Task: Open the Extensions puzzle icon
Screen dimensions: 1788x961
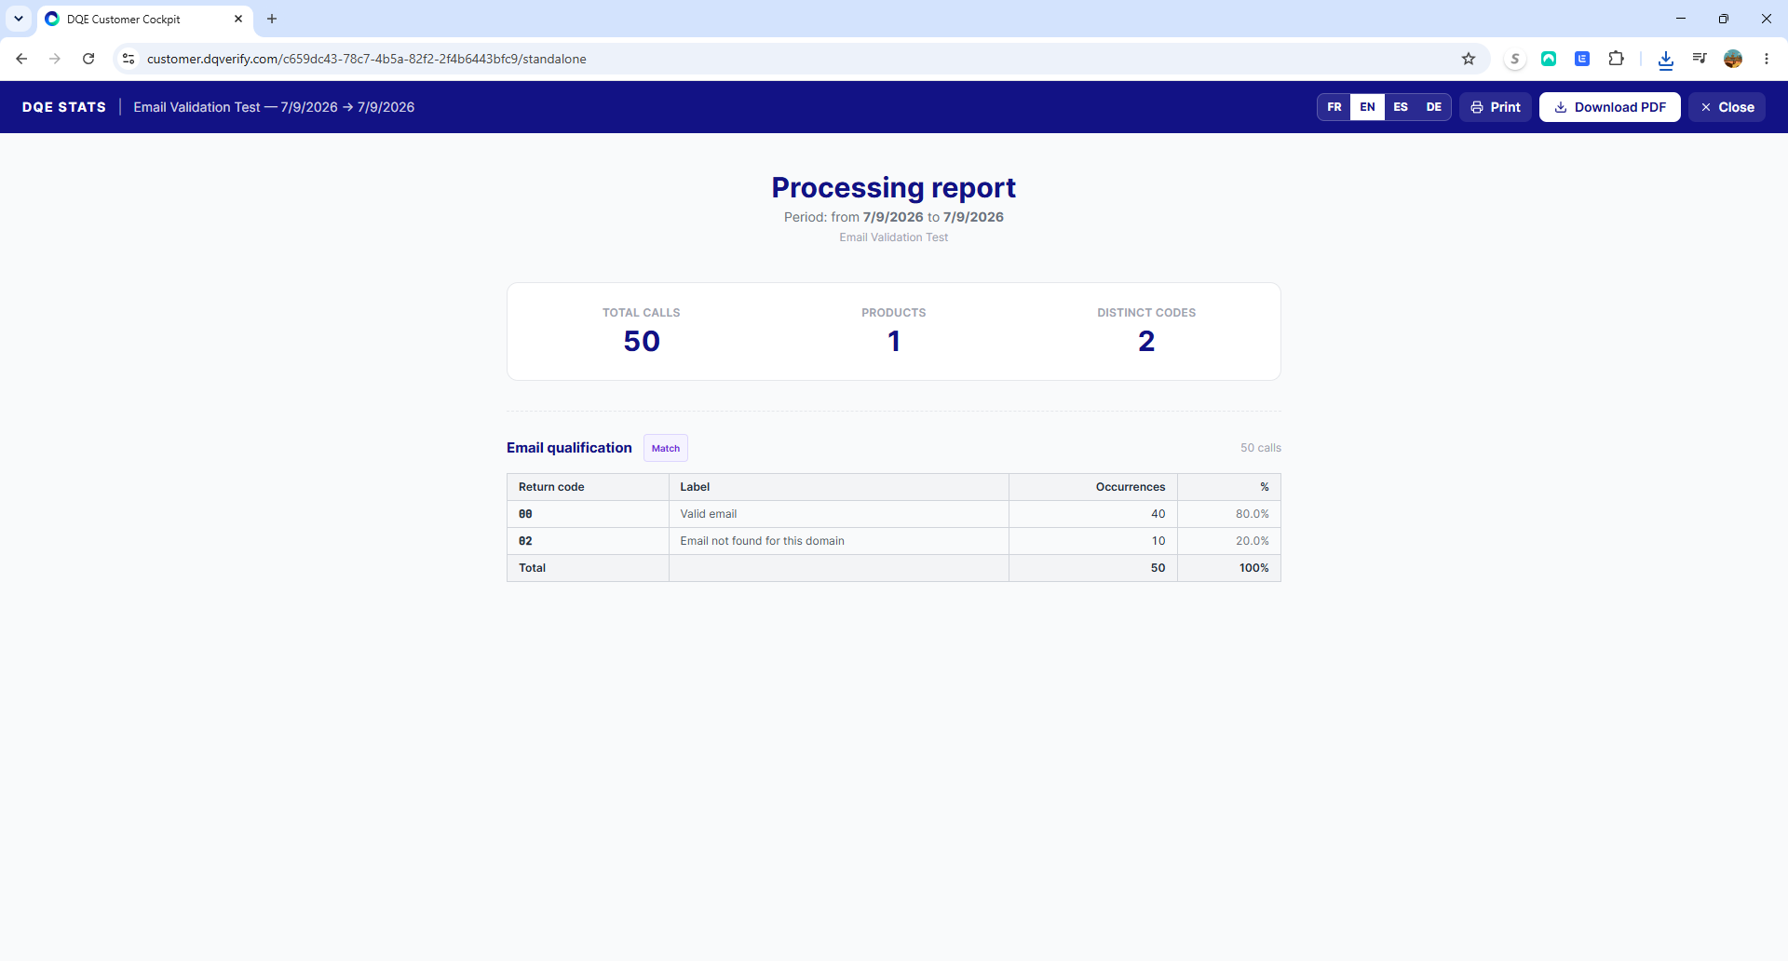Action: point(1617,59)
